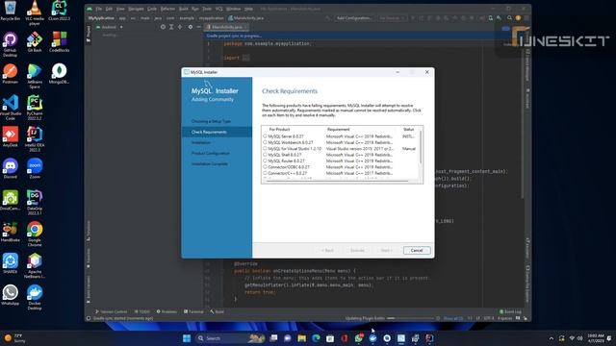Open Docker Desktop shortcut

pos(35,298)
